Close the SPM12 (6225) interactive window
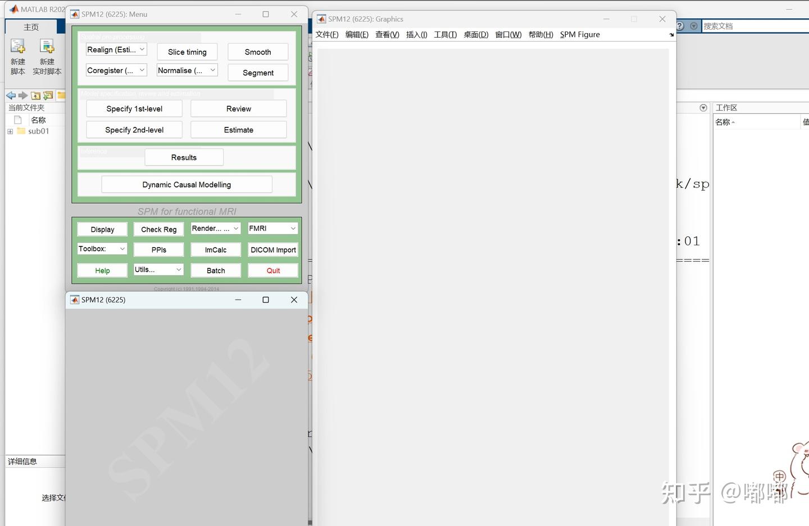This screenshot has height=526, width=809. pos(294,300)
